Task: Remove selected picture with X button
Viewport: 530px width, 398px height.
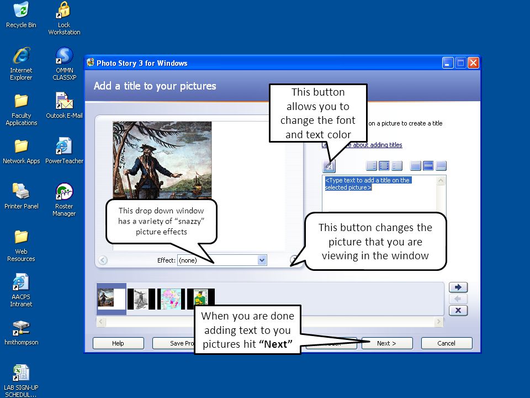Action: pos(458,310)
